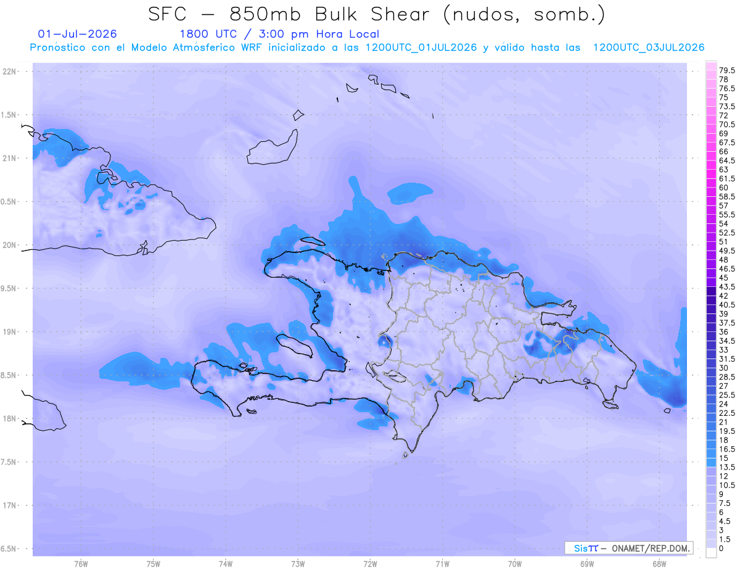The width and height of the screenshot is (740, 572).
Task: Click the legend value "54"
Action: click(723, 223)
